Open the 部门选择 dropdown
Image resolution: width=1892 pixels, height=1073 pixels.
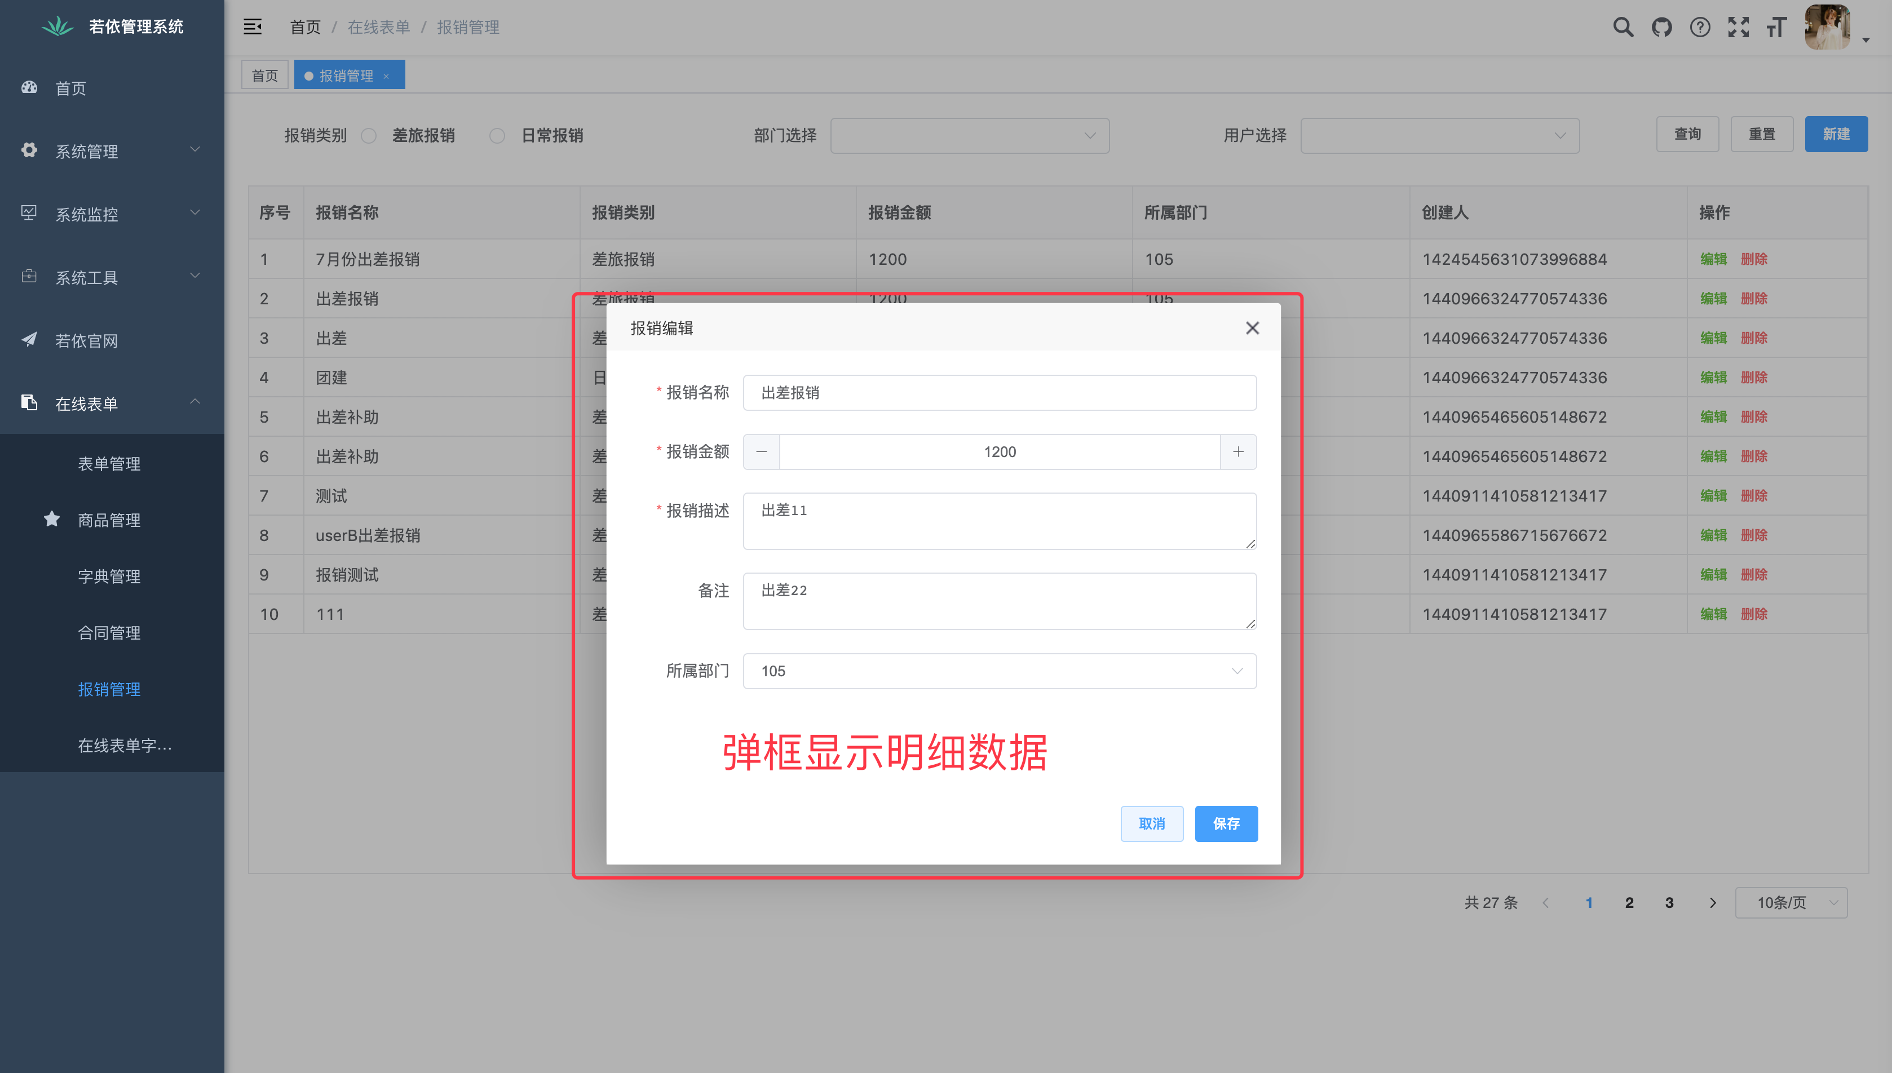969,136
